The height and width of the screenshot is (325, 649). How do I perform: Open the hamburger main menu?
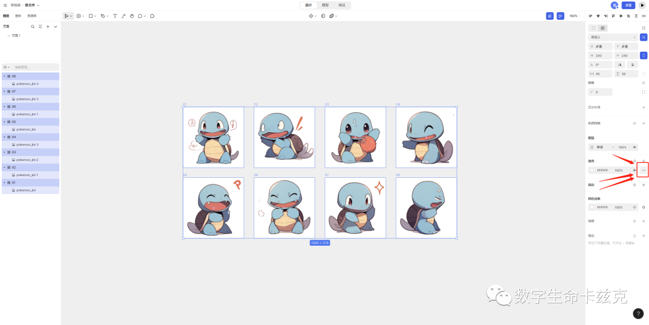(x=5, y=5)
